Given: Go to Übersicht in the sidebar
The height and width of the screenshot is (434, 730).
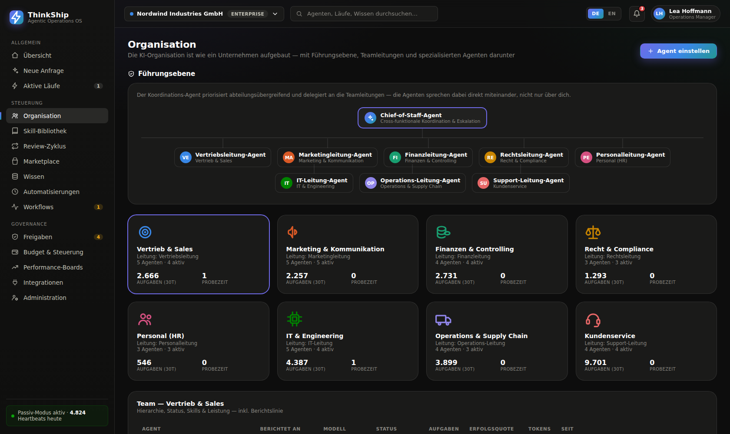Looking at the screenshot, I should pyautogui.click(x=57, y=56).
